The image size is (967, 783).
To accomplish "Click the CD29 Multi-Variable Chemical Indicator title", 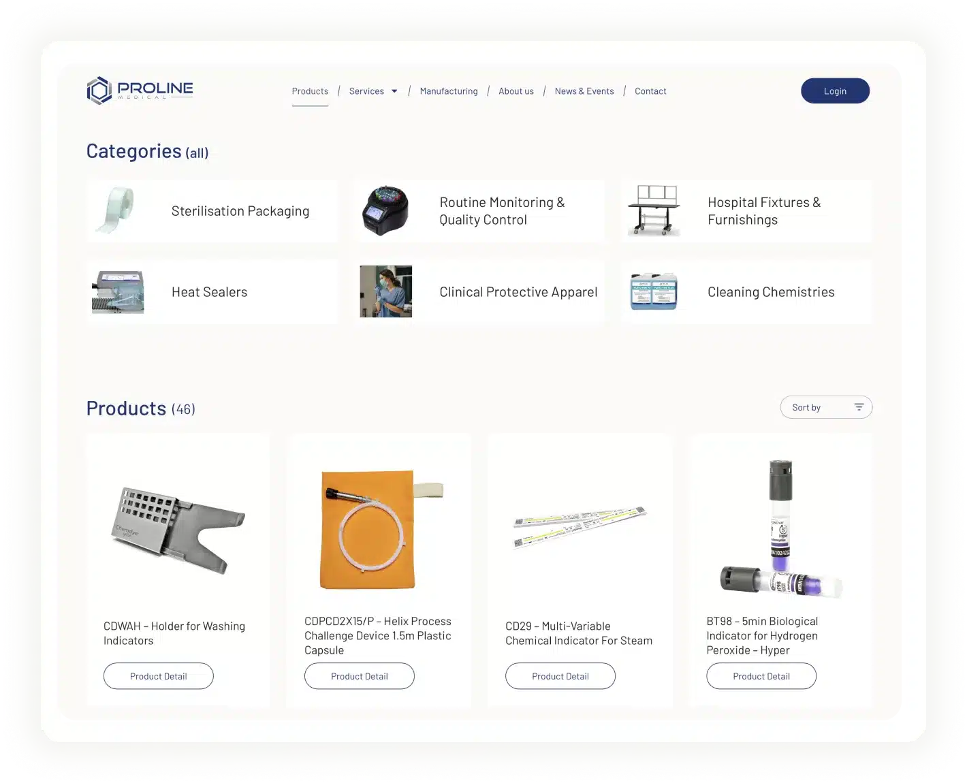I will click(579, 633).
